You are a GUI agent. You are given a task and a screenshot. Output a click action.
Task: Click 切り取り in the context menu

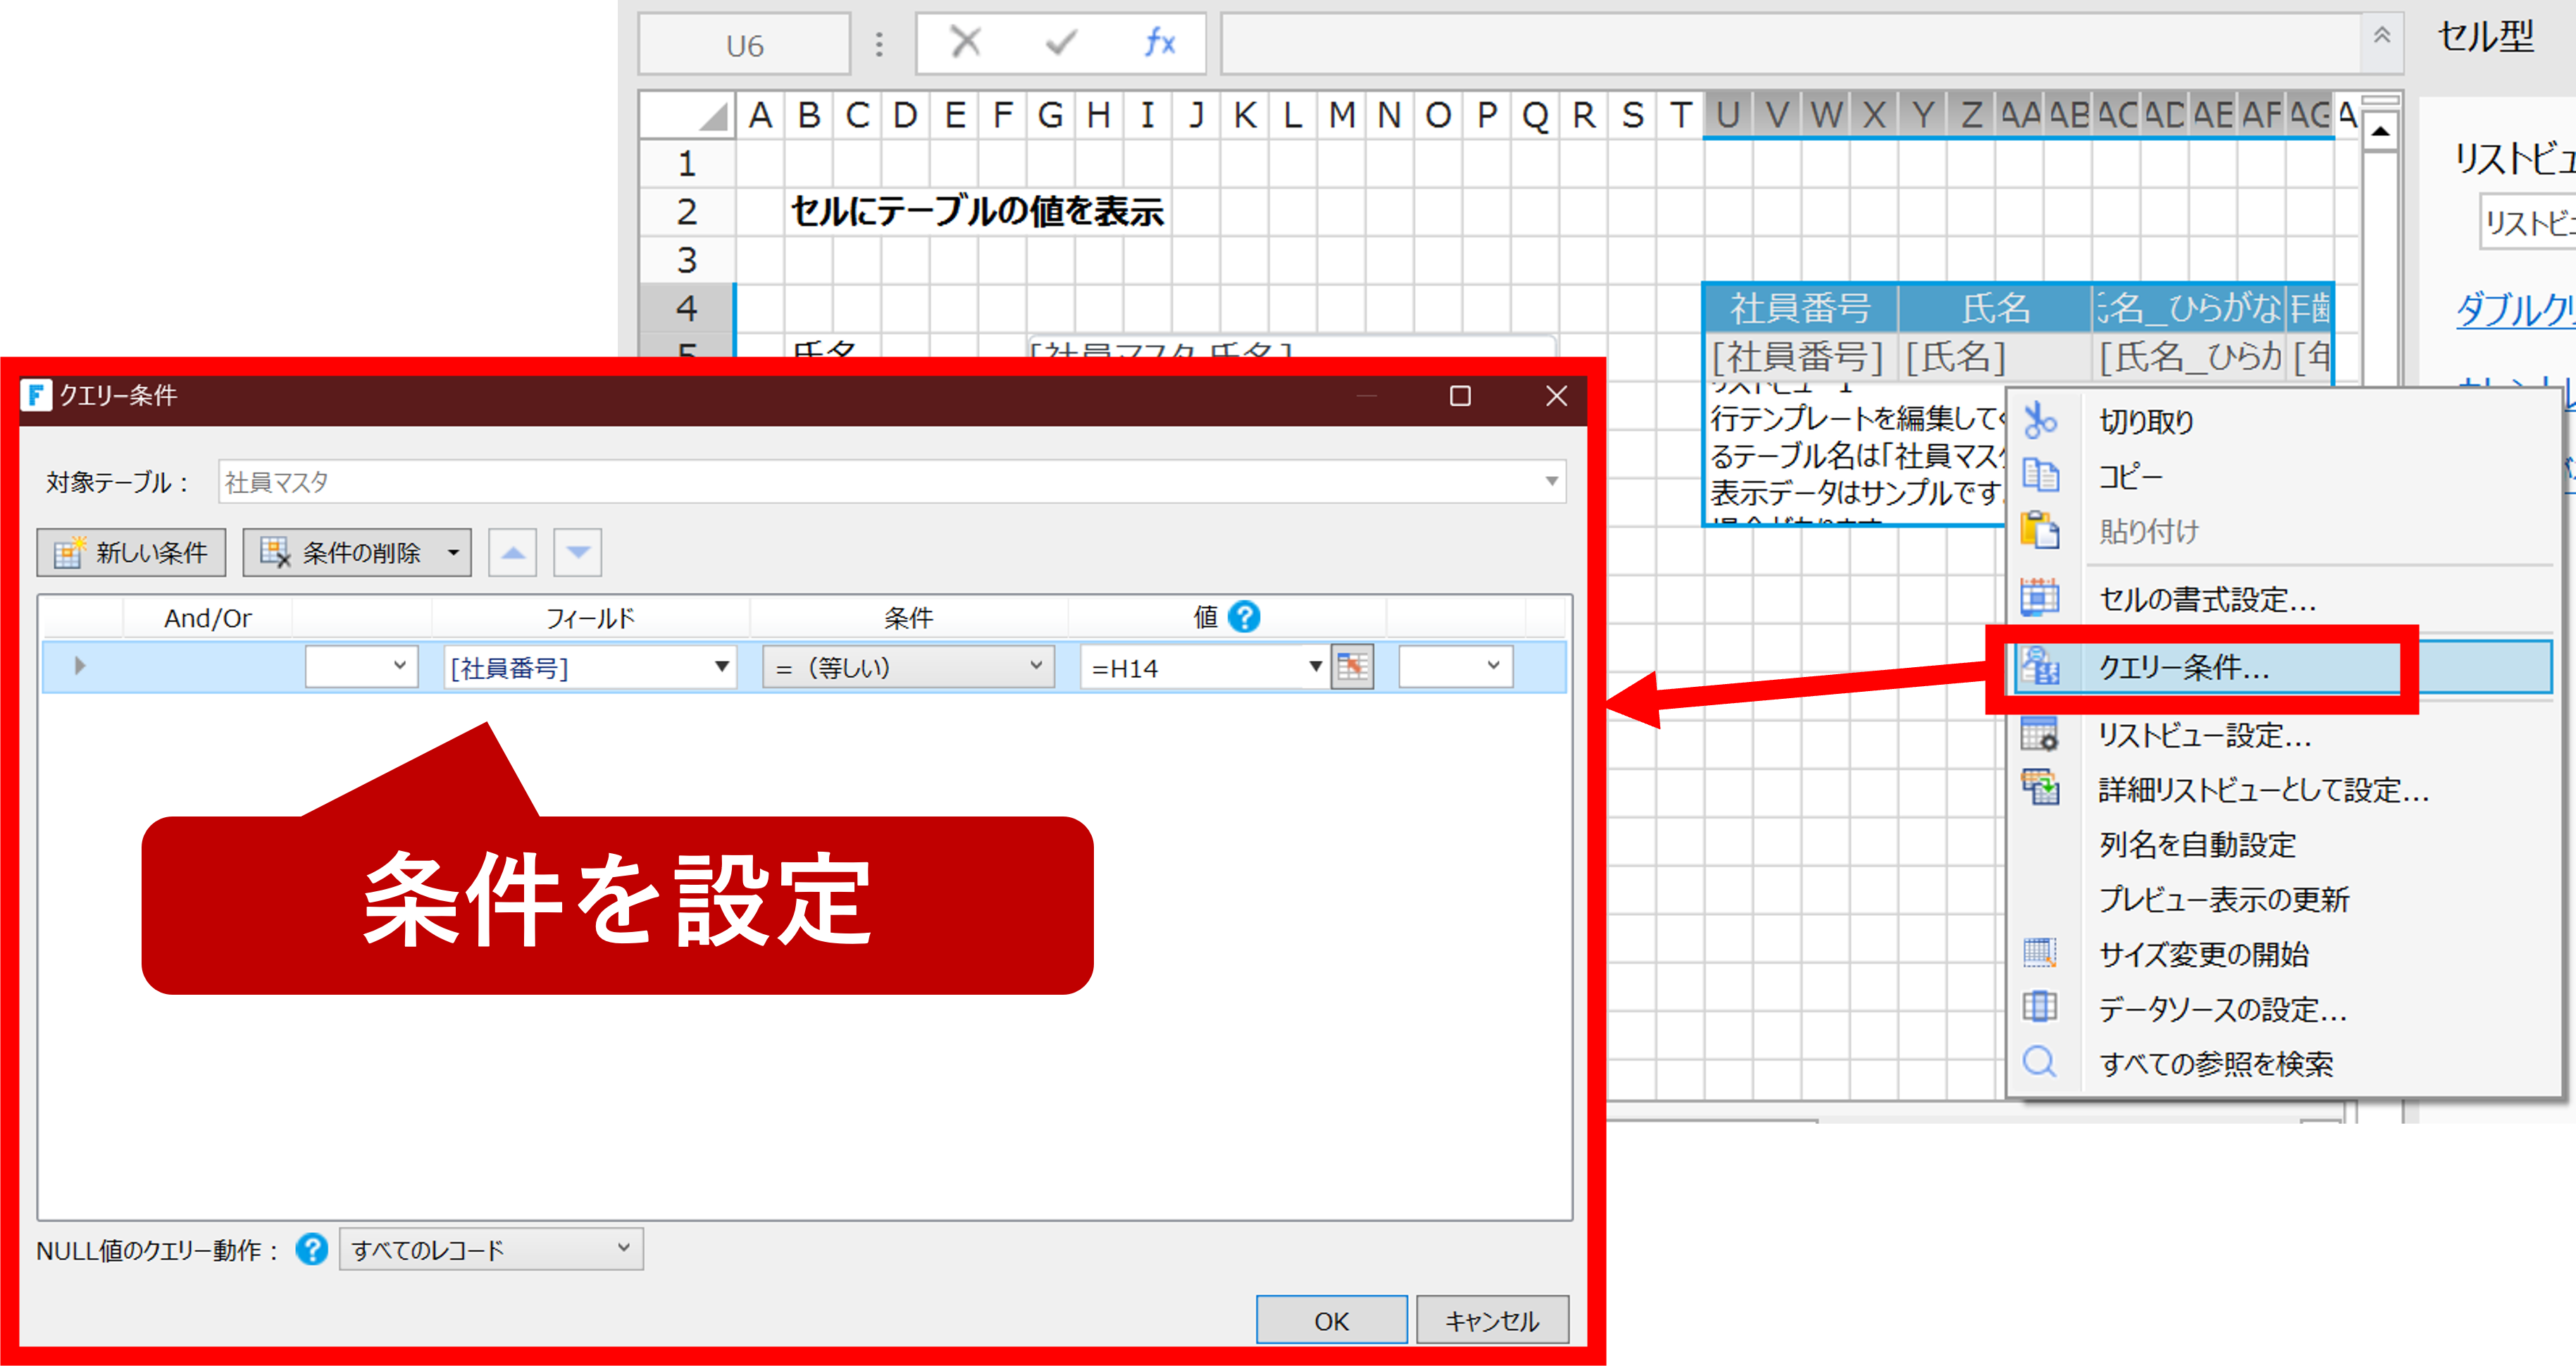coord(2146,422)
